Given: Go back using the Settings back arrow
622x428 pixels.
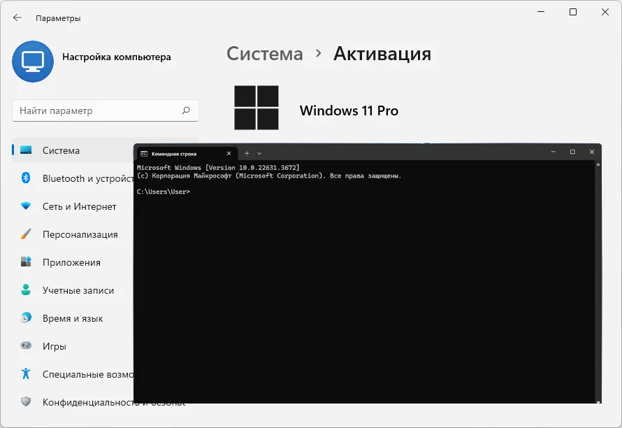Looking at the screenshot, I should pos(17,18).
